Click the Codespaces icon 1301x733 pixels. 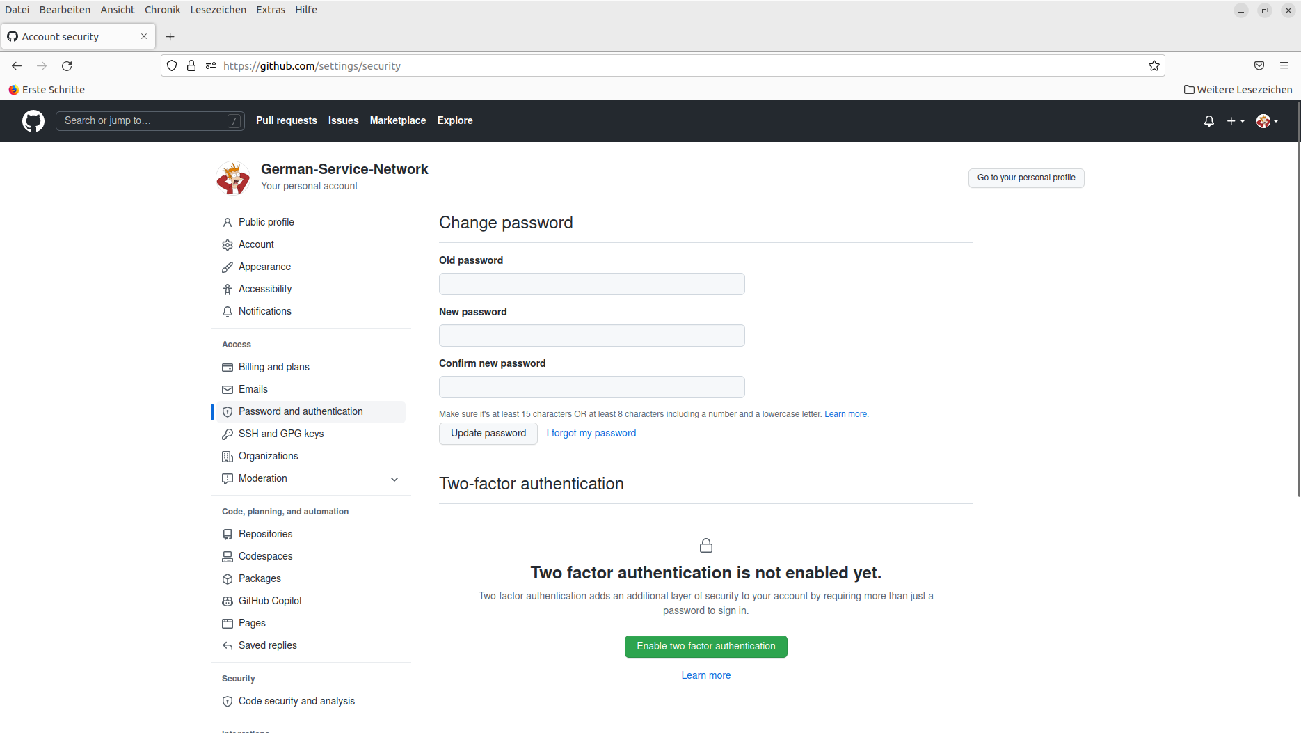[x=228, y=557]
